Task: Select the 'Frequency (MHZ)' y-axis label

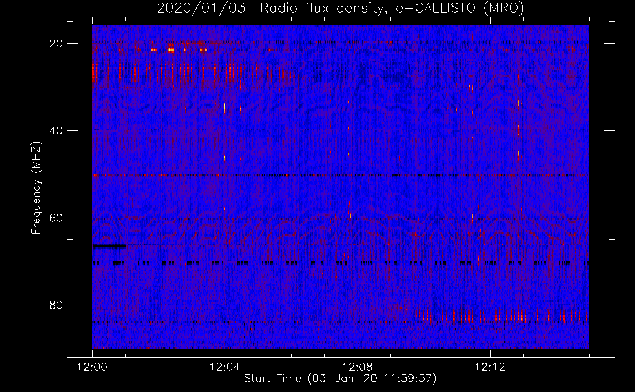Action: coord(36,188)
